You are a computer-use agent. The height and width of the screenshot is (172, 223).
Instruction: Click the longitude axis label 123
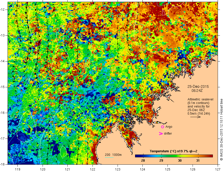pyautogui.click(x=118, y=169)
